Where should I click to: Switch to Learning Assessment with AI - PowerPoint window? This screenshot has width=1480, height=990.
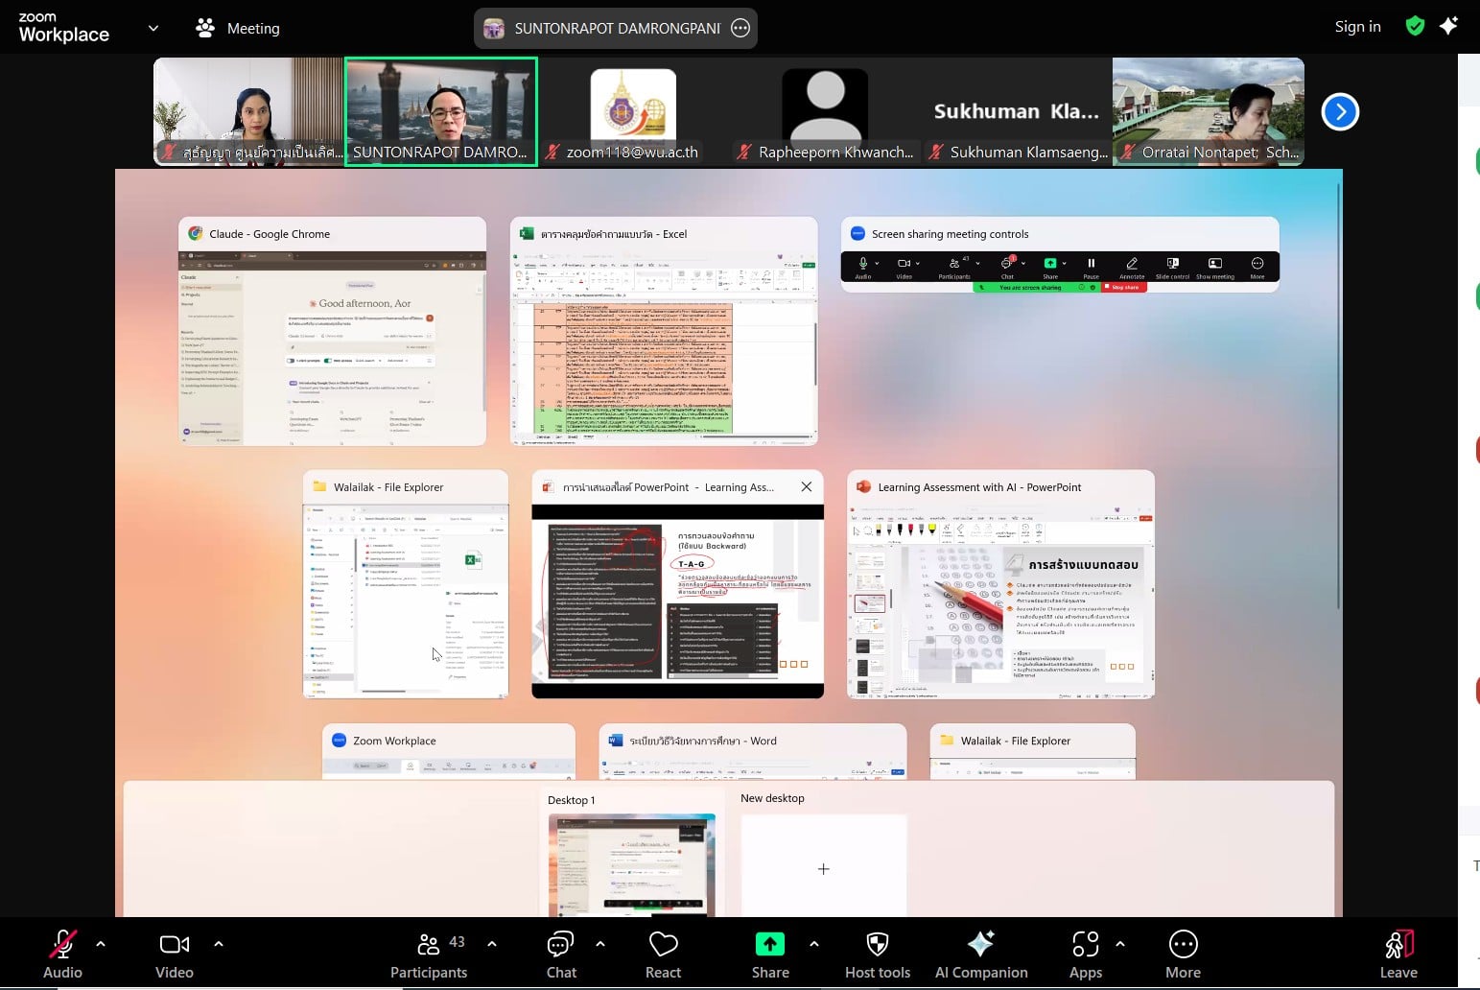(1000, 584)
